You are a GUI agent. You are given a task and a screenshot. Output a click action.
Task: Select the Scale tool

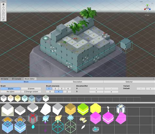(x=4, y=13)
